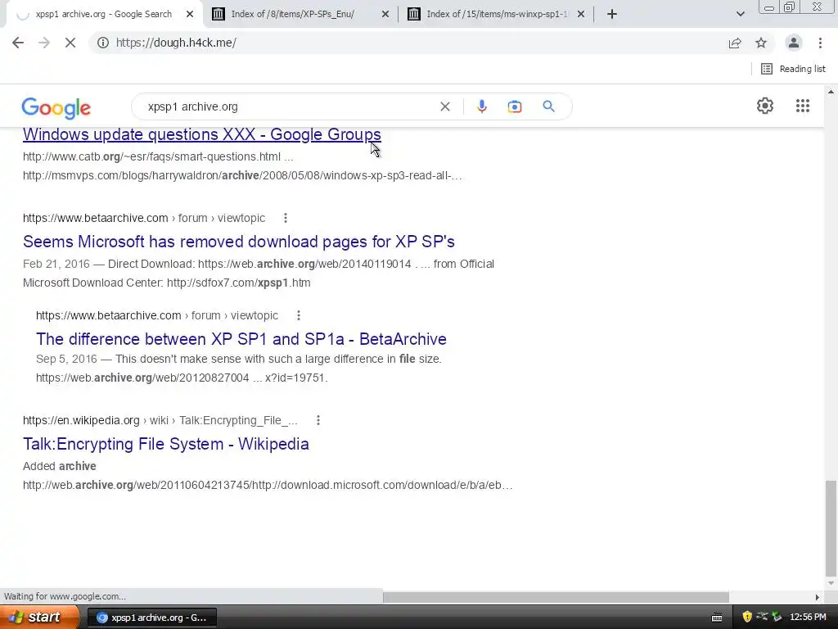The image size is (838, 629).
Task: Switch to the XP-SPs_Enu index tab
Action: (x=292, y=14)
